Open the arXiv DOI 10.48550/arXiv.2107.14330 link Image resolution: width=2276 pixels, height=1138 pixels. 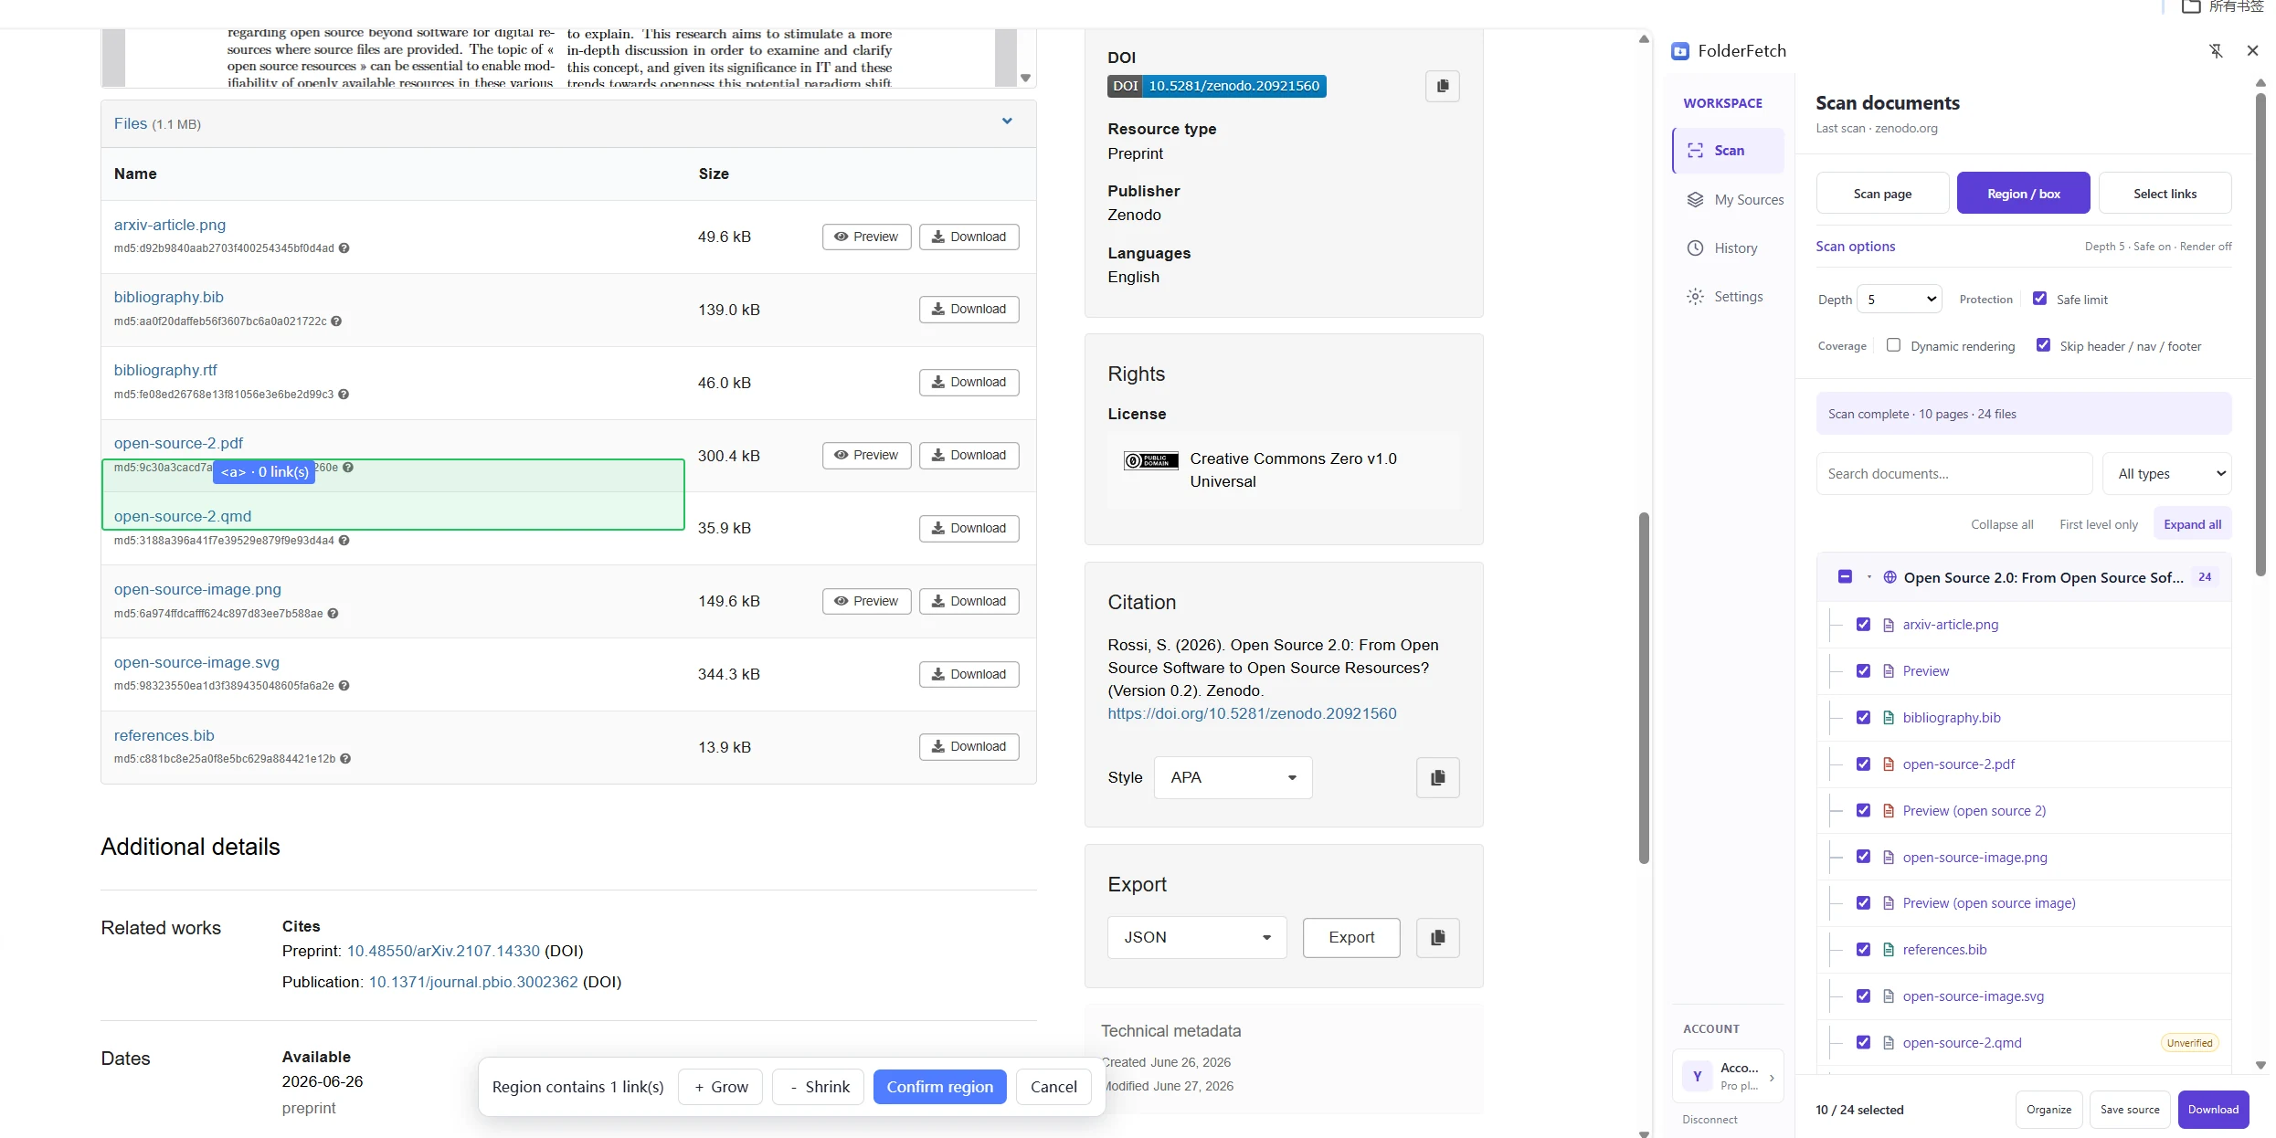pyautogui.click(x=443, y=952)
